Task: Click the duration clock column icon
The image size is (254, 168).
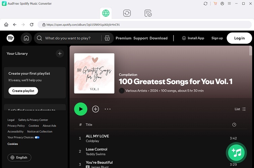Action: pos(234,125)
